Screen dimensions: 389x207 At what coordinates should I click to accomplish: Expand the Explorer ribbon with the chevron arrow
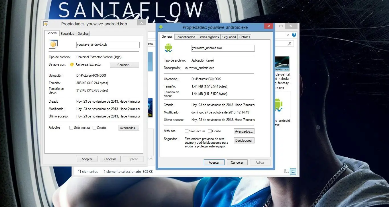tap(288, 35)
